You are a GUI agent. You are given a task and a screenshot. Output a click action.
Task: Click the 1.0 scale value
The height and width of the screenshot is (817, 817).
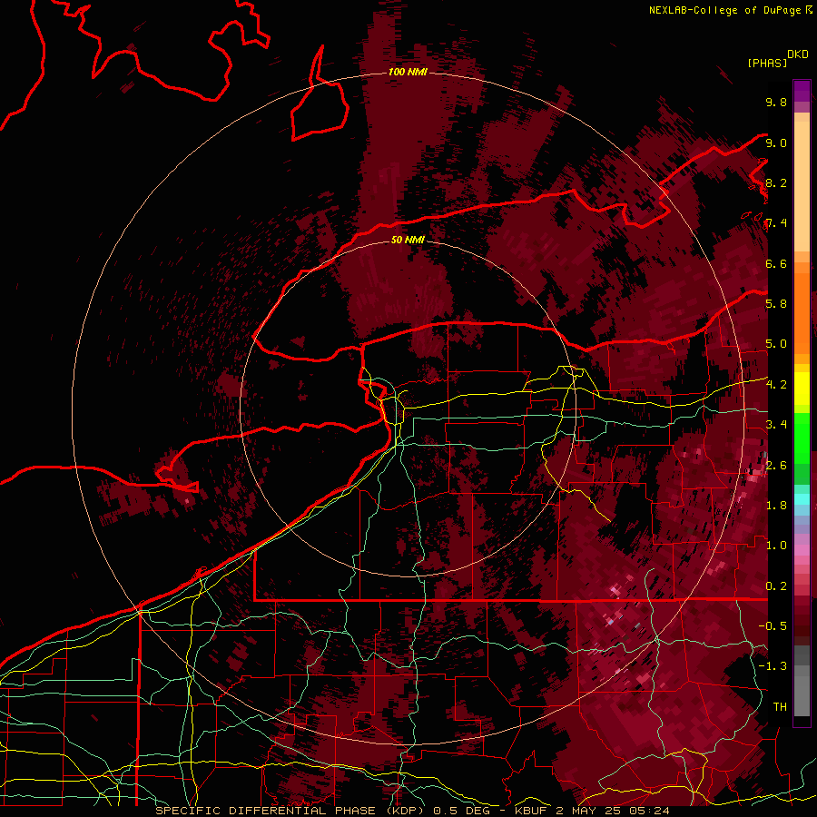click(776, 546)
